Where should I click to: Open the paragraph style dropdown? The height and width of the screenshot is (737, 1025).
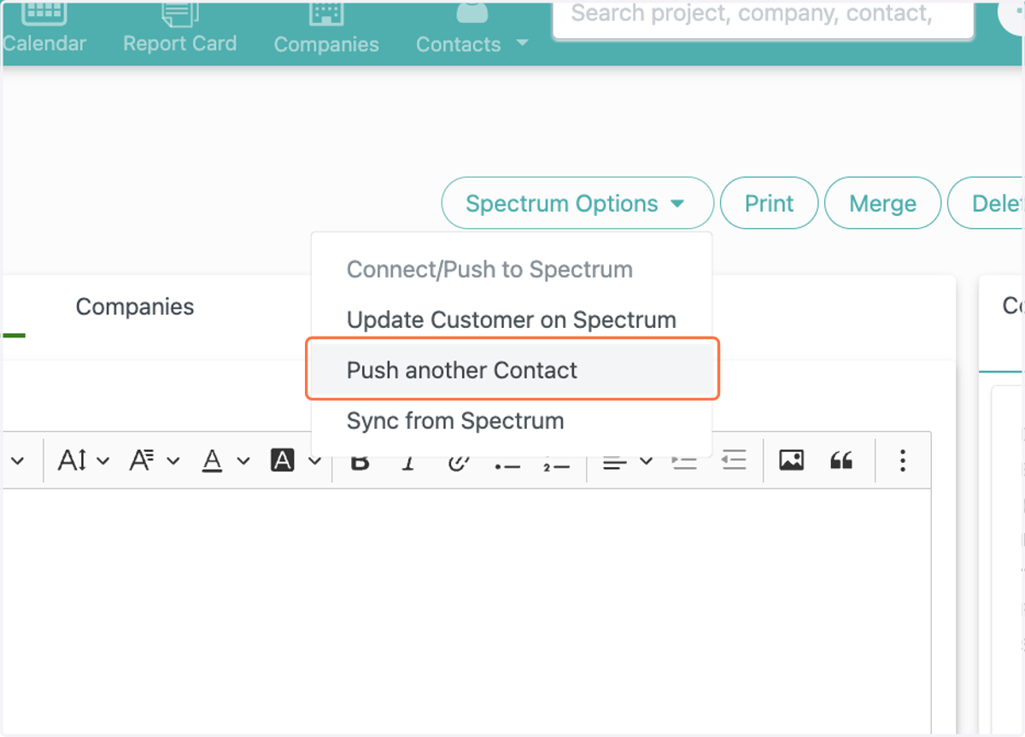[155, 461]
